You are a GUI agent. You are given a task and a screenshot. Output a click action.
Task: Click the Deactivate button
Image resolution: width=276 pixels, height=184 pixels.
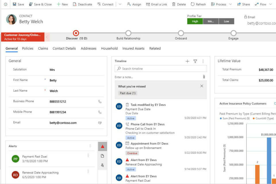83,4
